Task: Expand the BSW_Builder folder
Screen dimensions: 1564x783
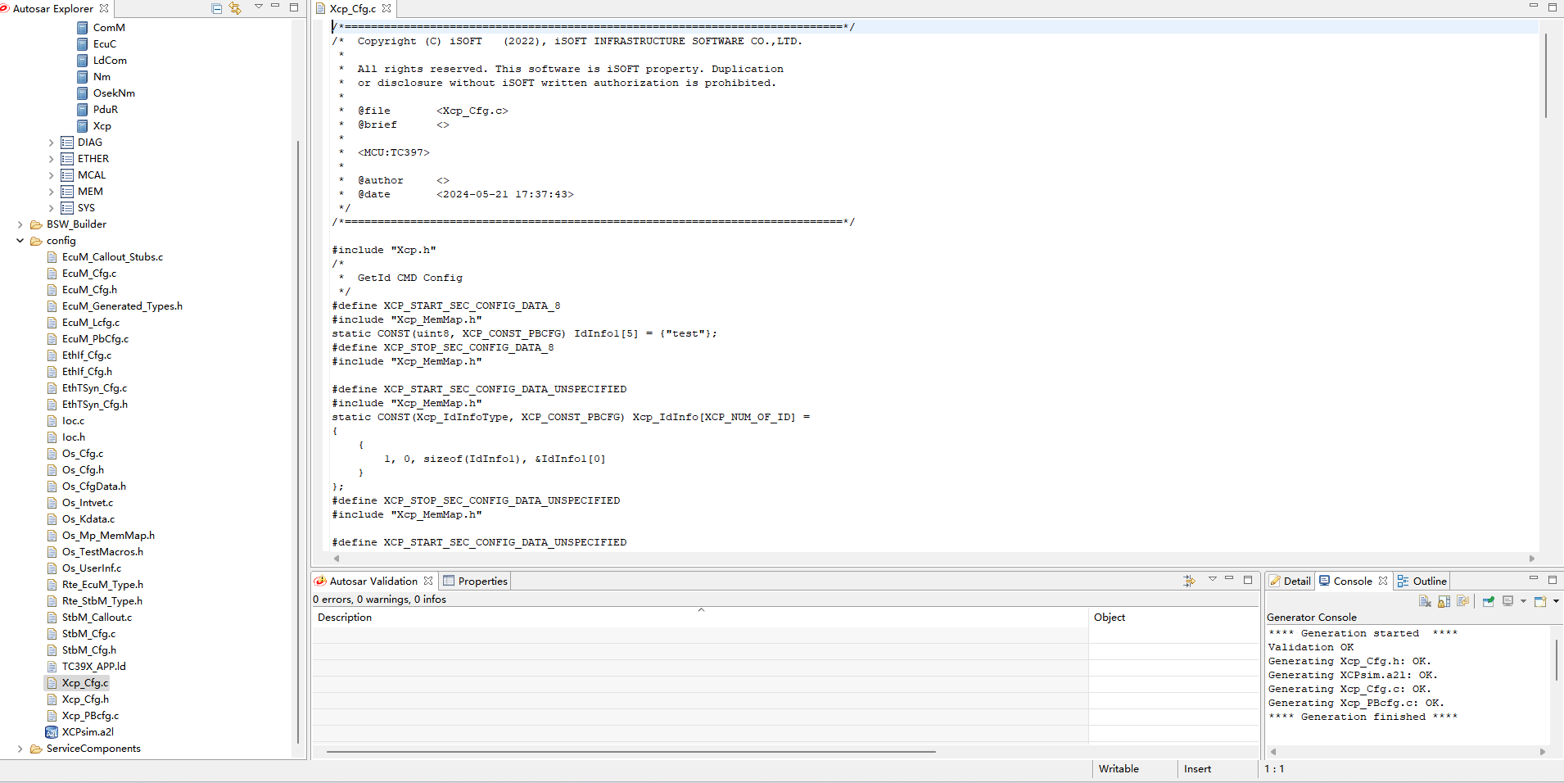Action: tap(20, 224)
